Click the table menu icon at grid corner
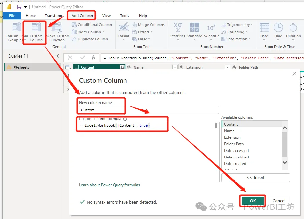This screenshot has height=219, width=304. point(68,67)
